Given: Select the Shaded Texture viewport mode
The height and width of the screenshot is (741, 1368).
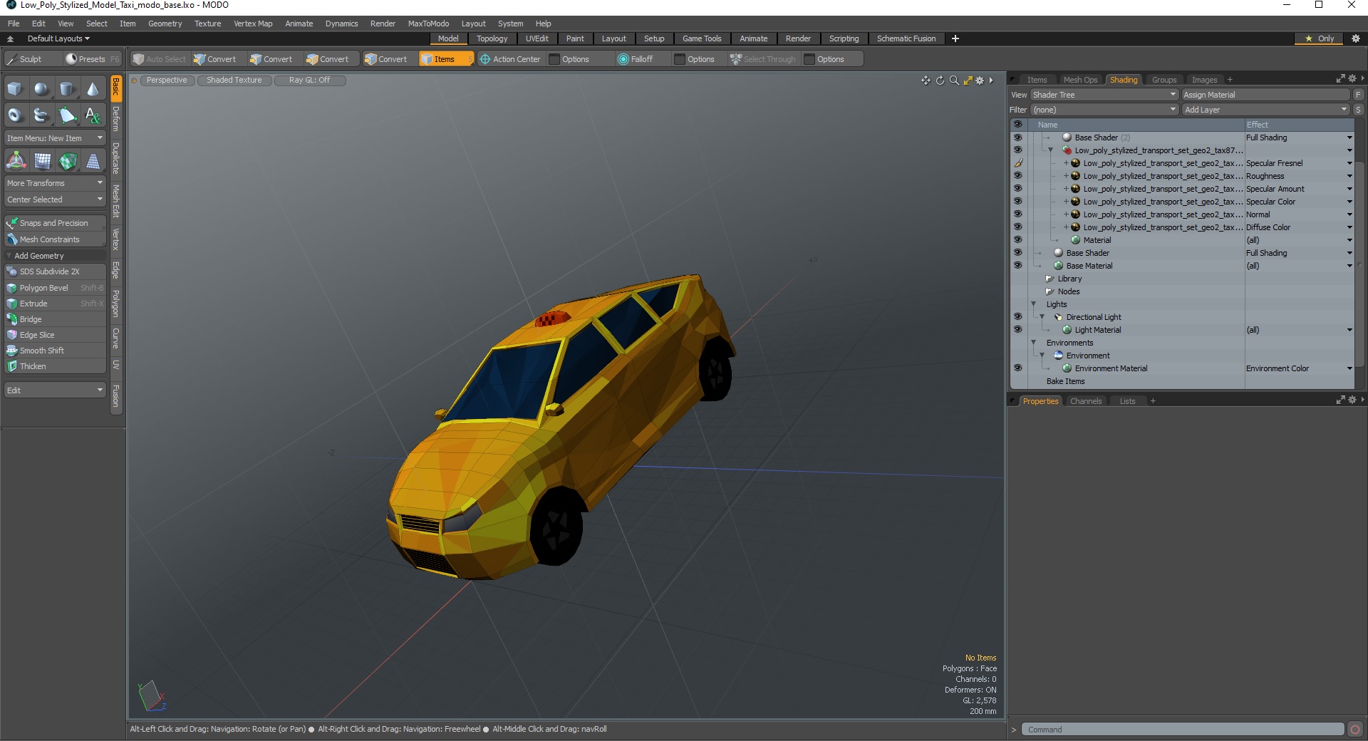Looking at the screenshot, I should (234, 81).
